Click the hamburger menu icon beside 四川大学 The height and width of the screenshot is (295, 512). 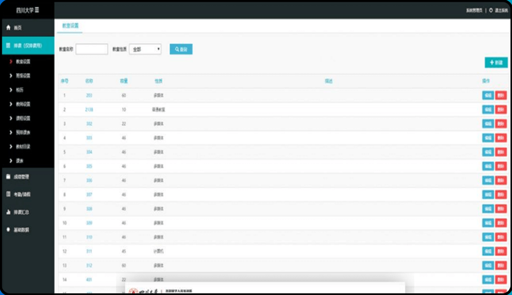point(37,10)
